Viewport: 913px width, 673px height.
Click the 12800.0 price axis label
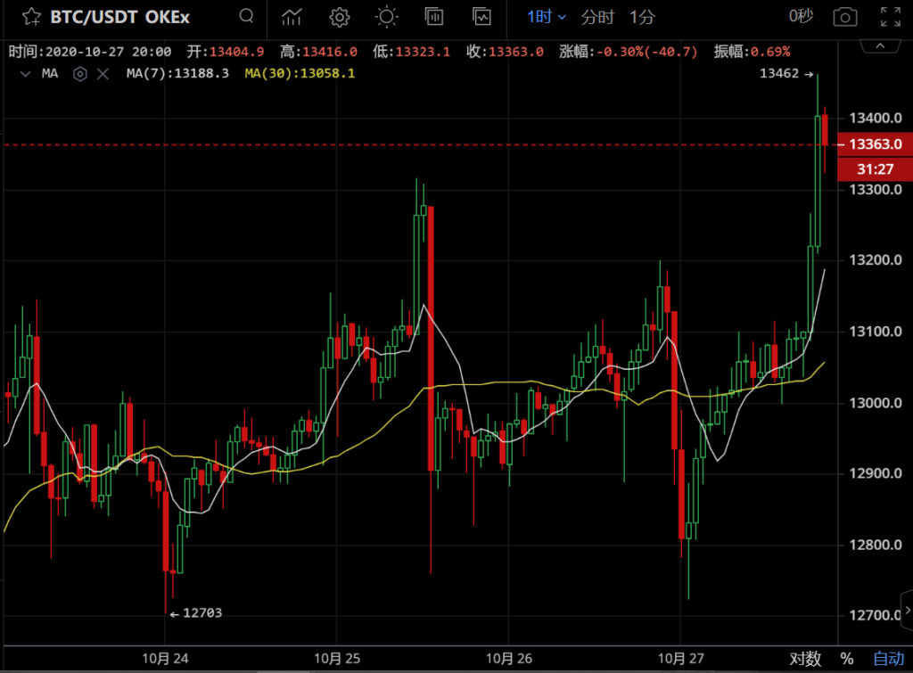point(876,545)
